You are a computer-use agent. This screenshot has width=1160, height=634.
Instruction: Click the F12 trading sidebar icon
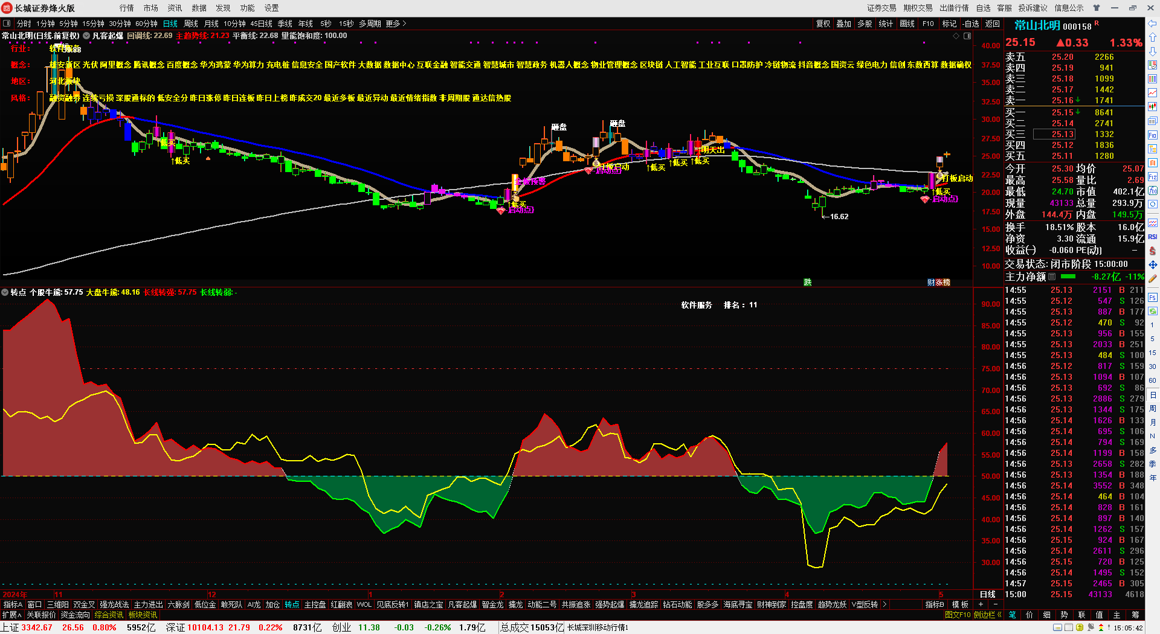point(1153,177)
